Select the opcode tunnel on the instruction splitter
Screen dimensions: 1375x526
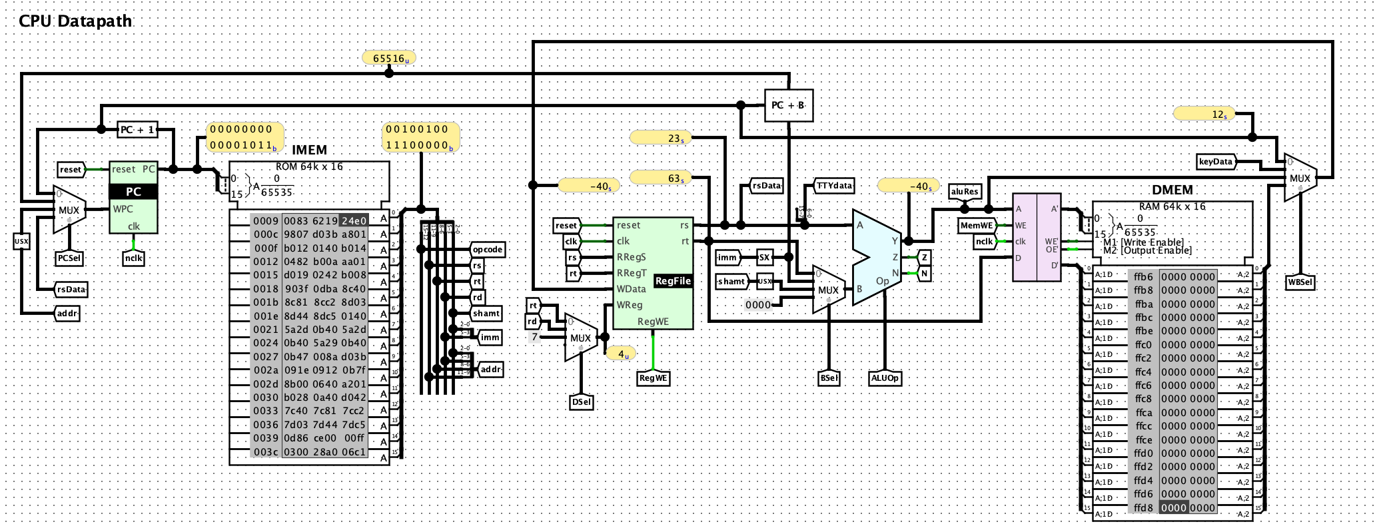(488, 250)
